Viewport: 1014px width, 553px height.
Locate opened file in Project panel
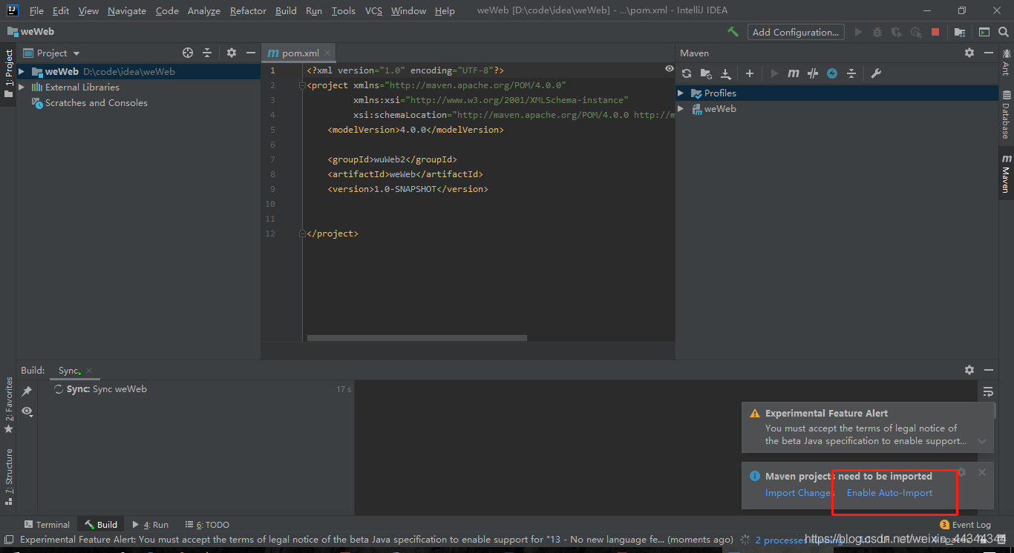pos(188,53)
